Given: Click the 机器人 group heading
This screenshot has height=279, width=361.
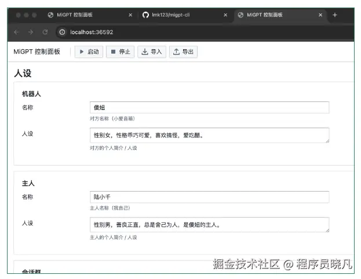Looking at the screenshot, I should tap(31, 94).
